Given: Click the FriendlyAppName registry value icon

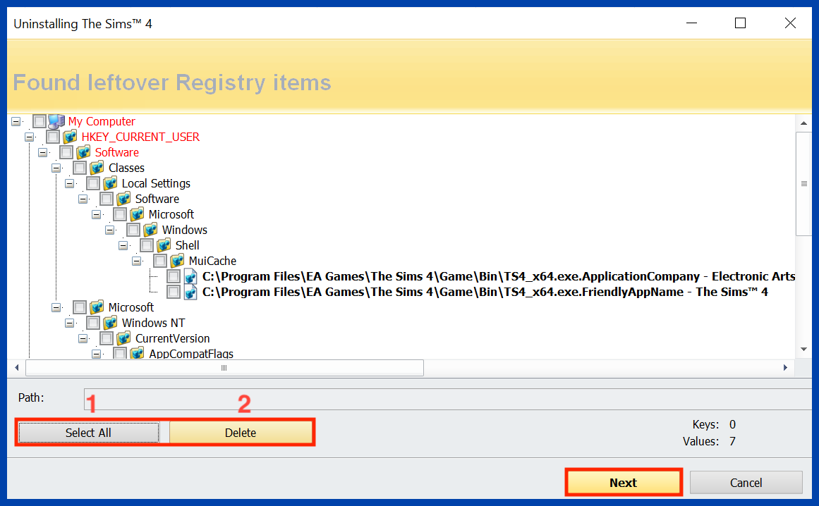Looking at the screenshot, I should click(x=190, y=292).
